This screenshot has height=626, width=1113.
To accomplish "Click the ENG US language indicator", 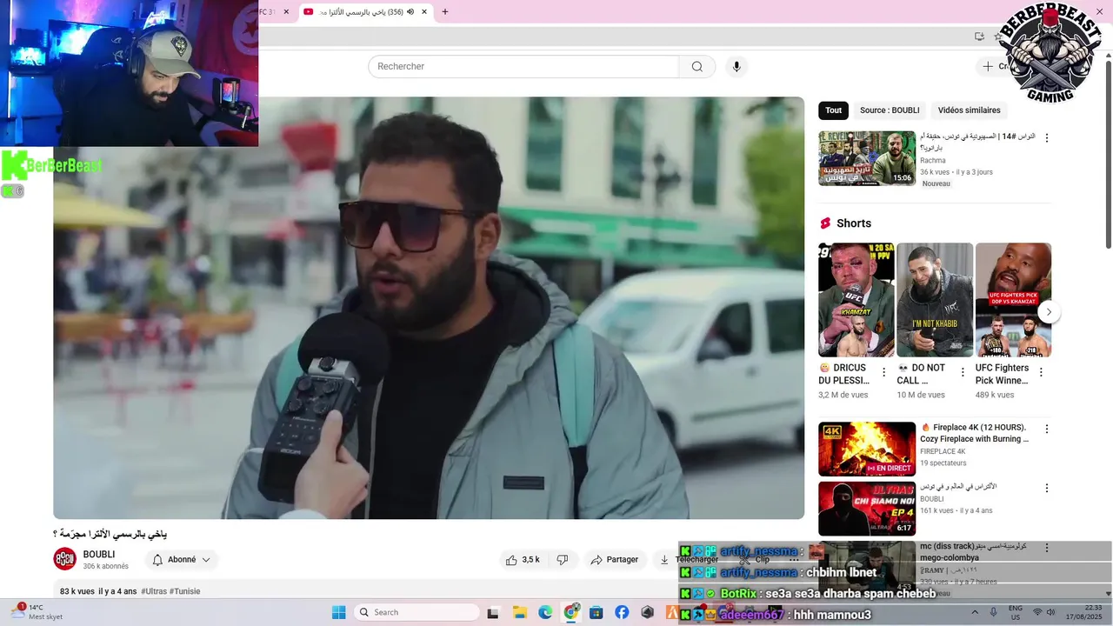I will (x=1015, y=612).
